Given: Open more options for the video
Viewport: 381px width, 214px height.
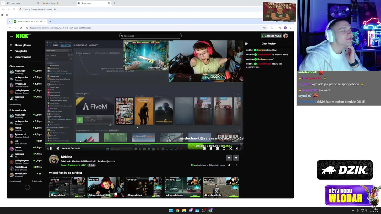Looking at the screenshot, I should (236, 165).
